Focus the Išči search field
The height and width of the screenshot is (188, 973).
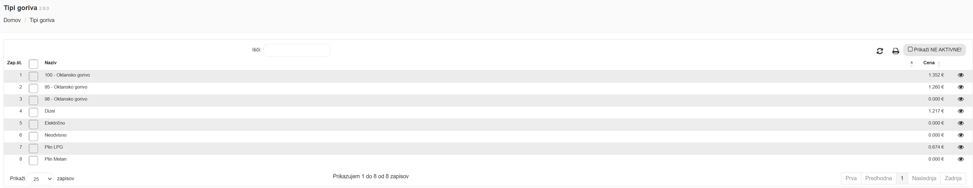pos(296,50)
